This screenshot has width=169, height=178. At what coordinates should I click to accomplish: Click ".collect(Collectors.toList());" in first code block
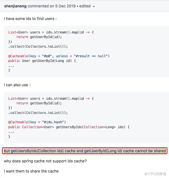point(38,46)
